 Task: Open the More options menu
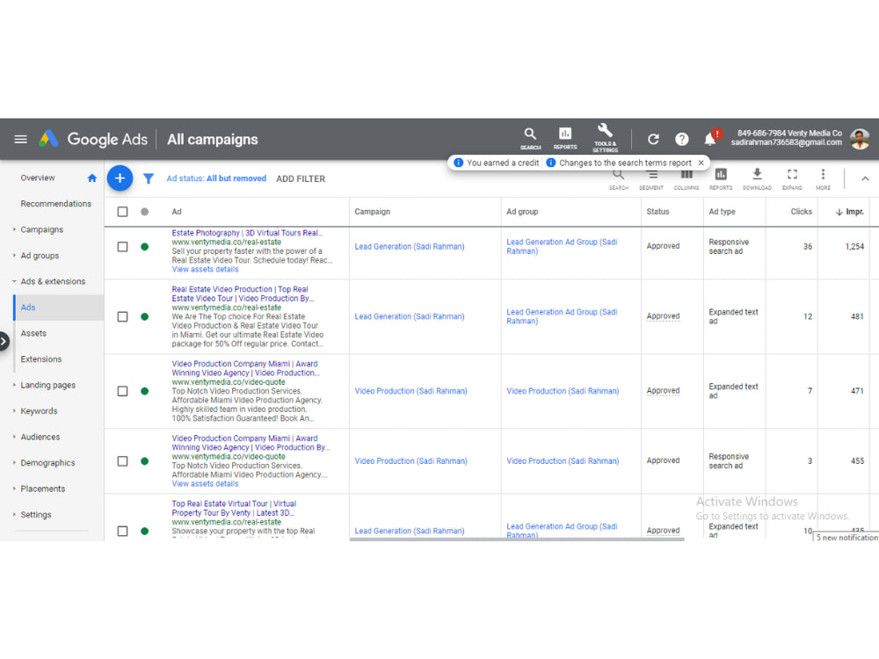pos(823,179)
